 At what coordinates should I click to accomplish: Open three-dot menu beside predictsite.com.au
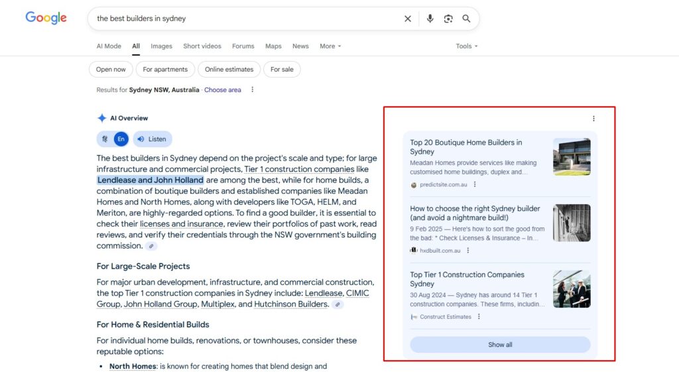[475, 184]
